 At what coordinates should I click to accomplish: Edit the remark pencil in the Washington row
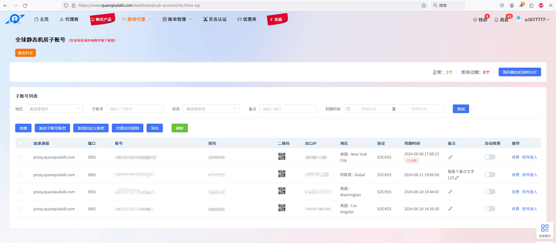pos(450,192)
